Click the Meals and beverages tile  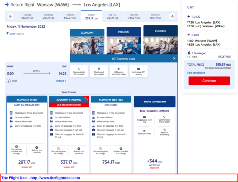[99, 71]
